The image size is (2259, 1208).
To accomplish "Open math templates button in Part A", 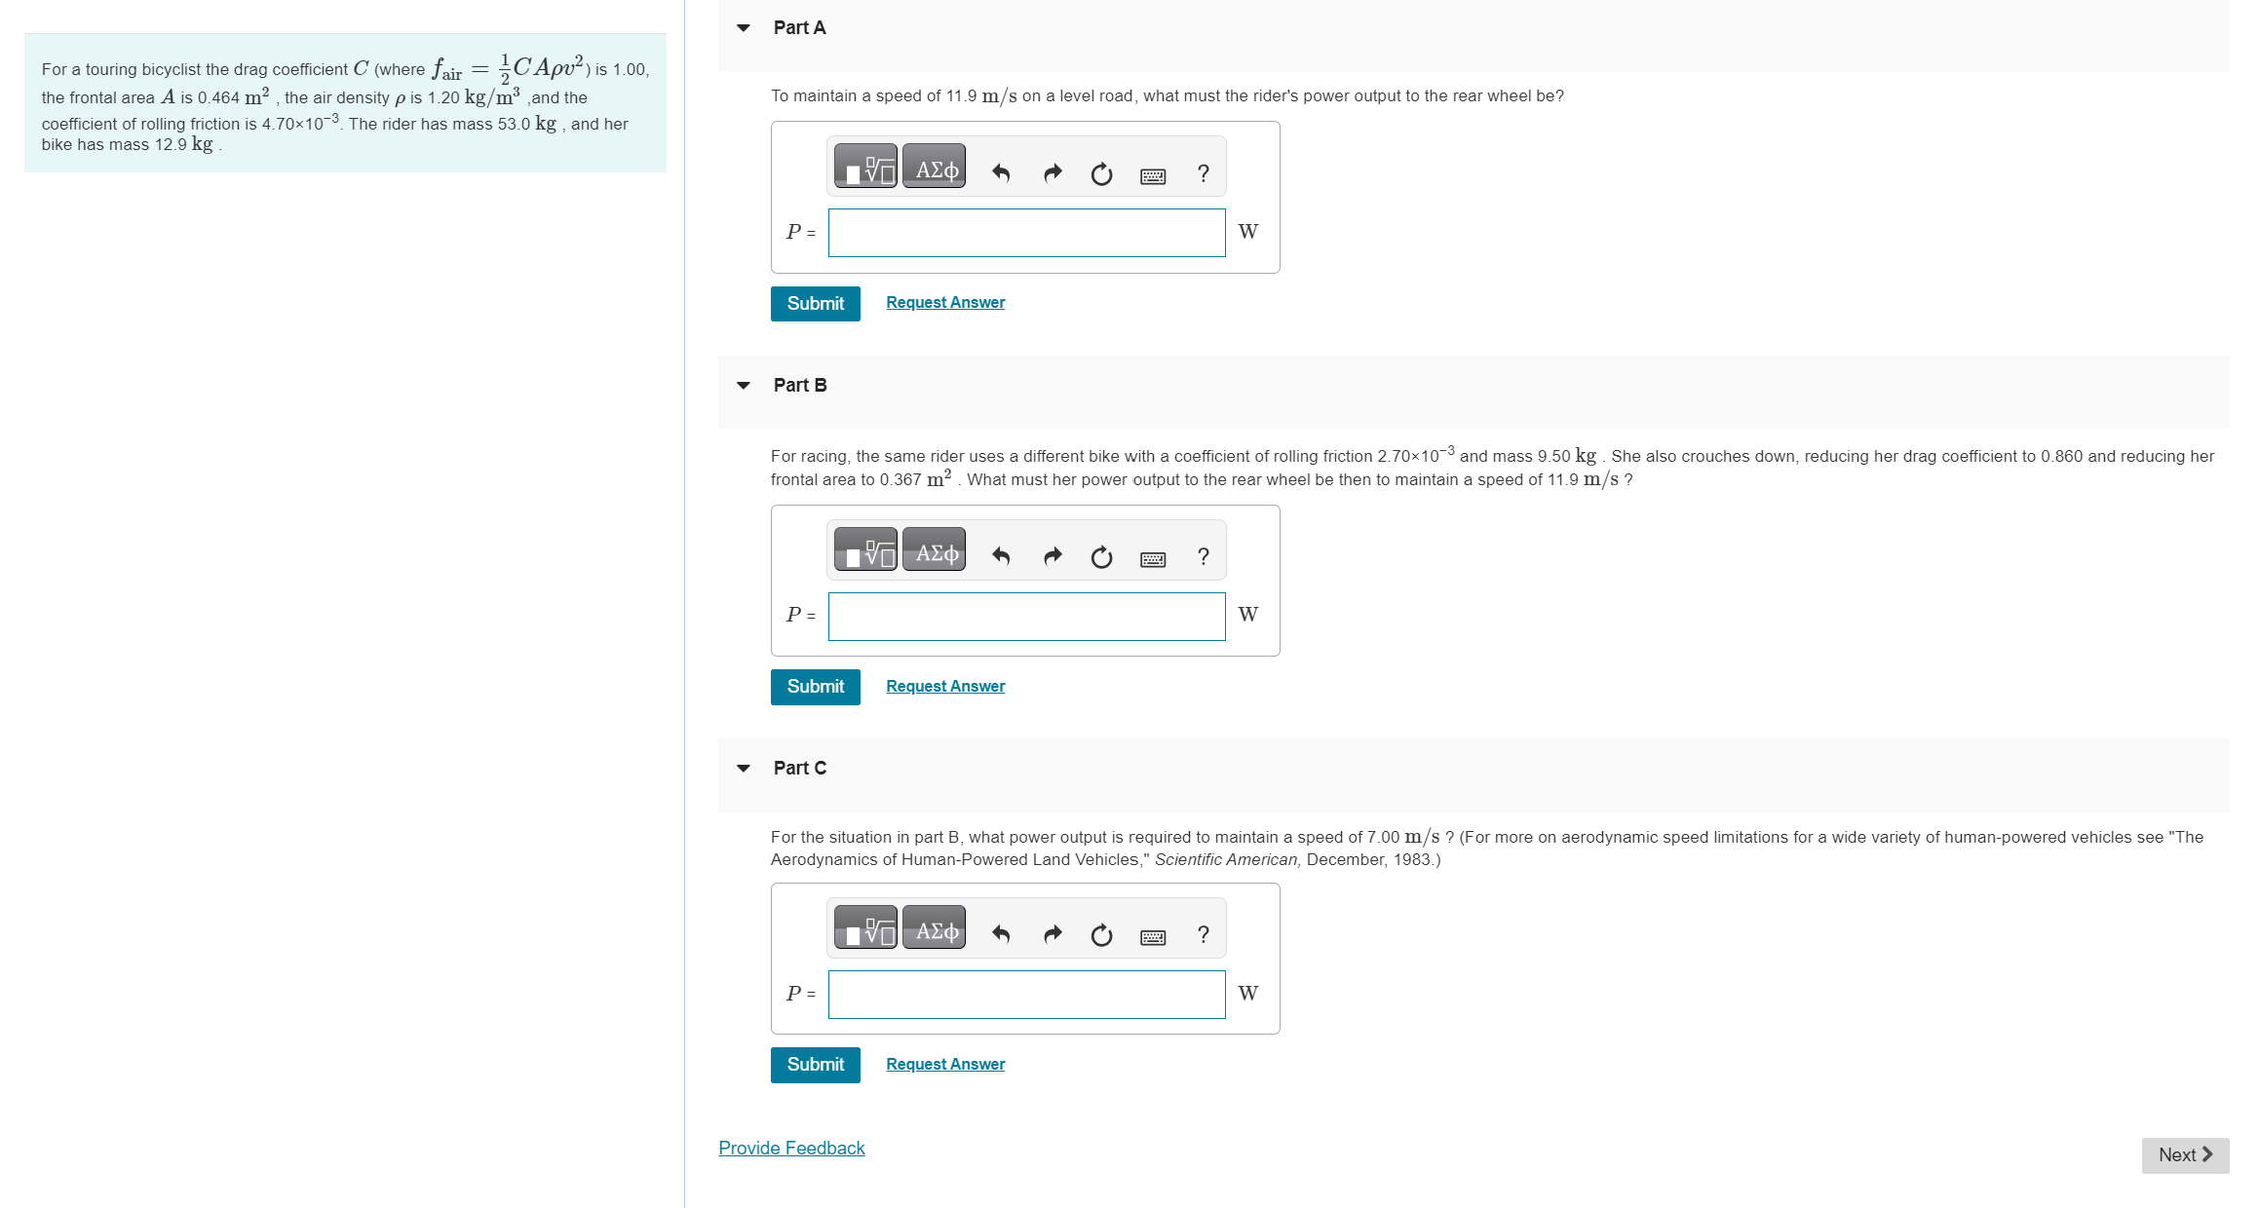I will click(x=865, y=167).
